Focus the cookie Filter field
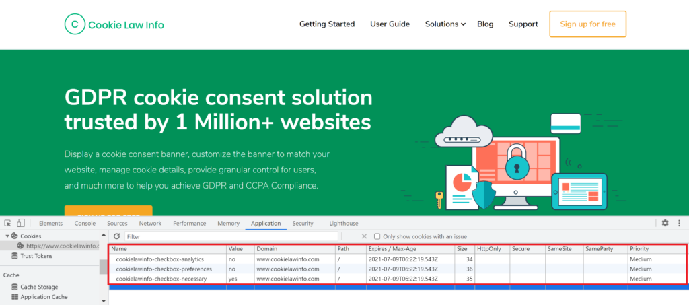The image size is (689, 305). click(x=231, y=236)
